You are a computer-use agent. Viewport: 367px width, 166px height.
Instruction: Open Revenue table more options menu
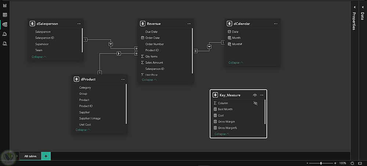coord(189,24)
